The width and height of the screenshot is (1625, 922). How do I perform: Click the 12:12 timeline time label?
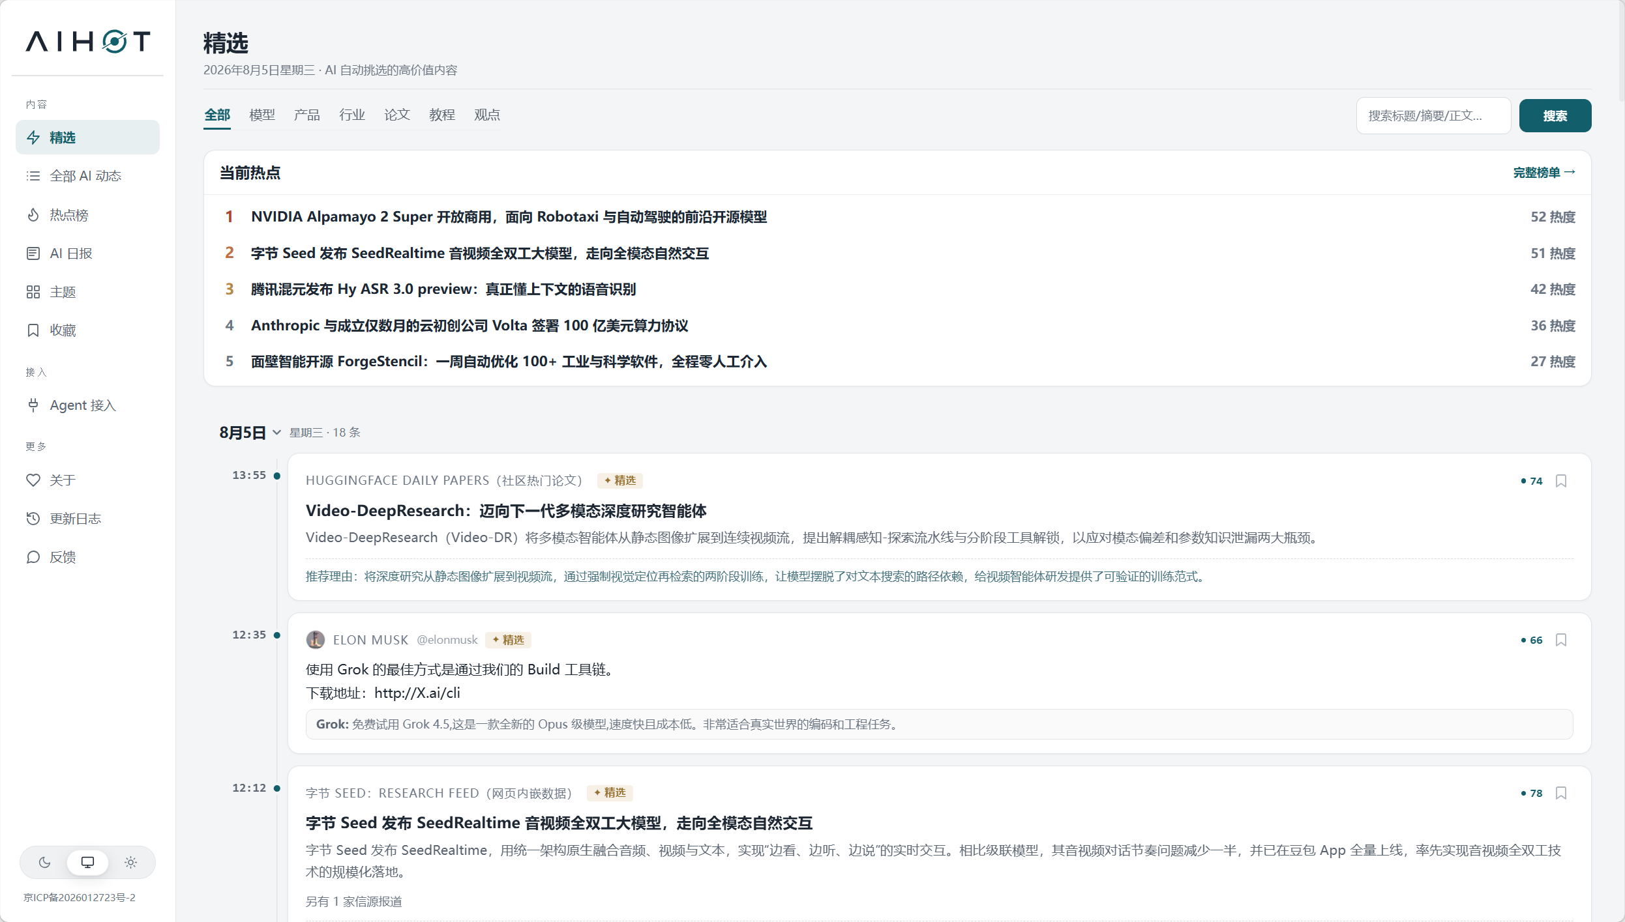[249, 788]
